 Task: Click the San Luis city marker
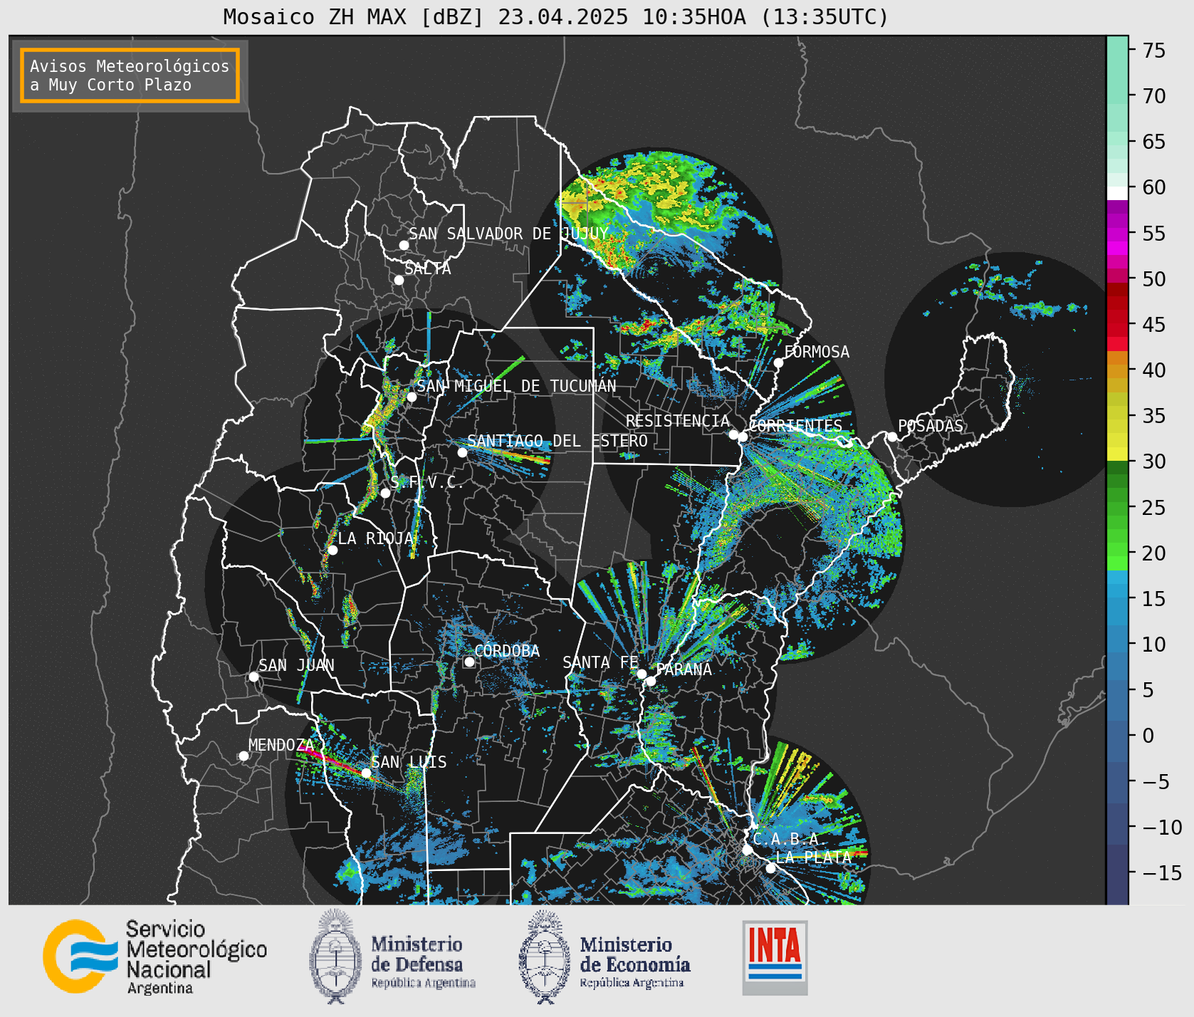366,773
